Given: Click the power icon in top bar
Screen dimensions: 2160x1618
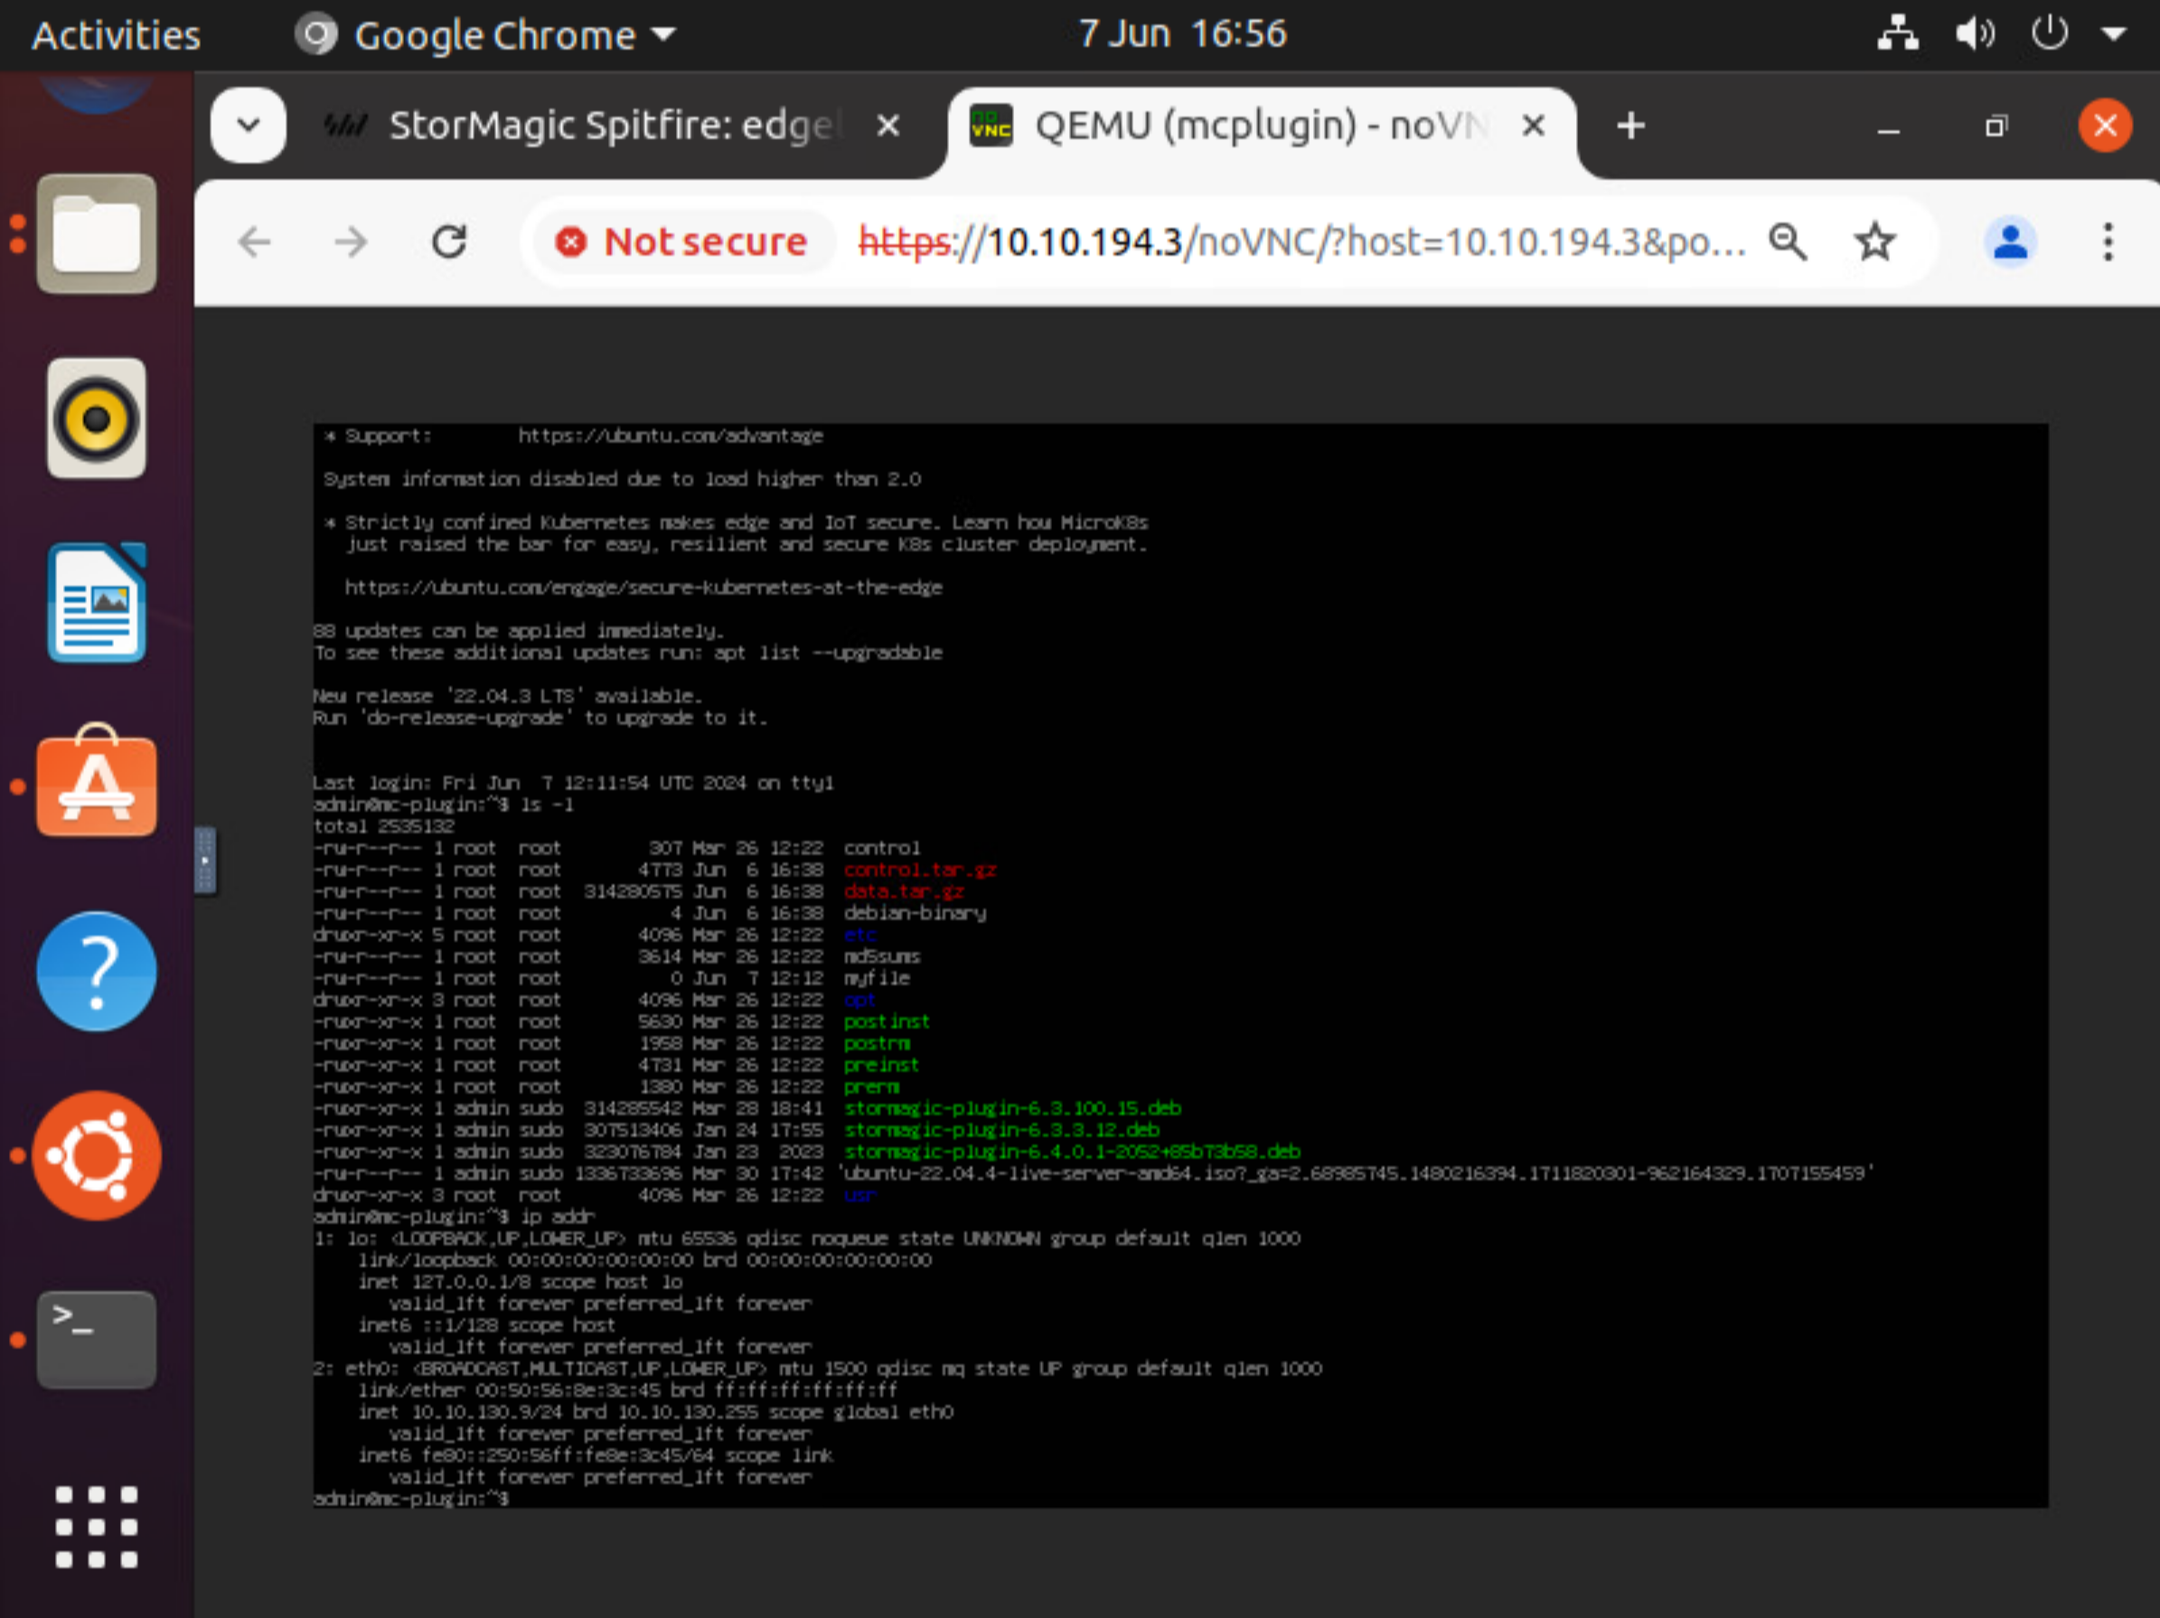Looking at the screenshot, I should [2049, 33].
